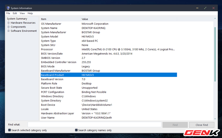Image resolution: width=222 pixels, height=138 pixels.
Task: Select the Secure Boot State row
Action: coord(109,88)
